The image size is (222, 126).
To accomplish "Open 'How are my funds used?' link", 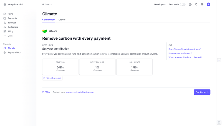I will coord(180,53).
